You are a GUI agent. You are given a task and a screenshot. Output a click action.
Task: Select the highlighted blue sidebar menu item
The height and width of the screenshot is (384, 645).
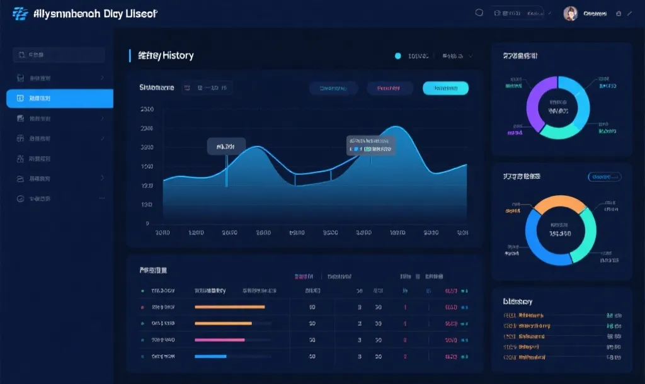pos(60,99)
